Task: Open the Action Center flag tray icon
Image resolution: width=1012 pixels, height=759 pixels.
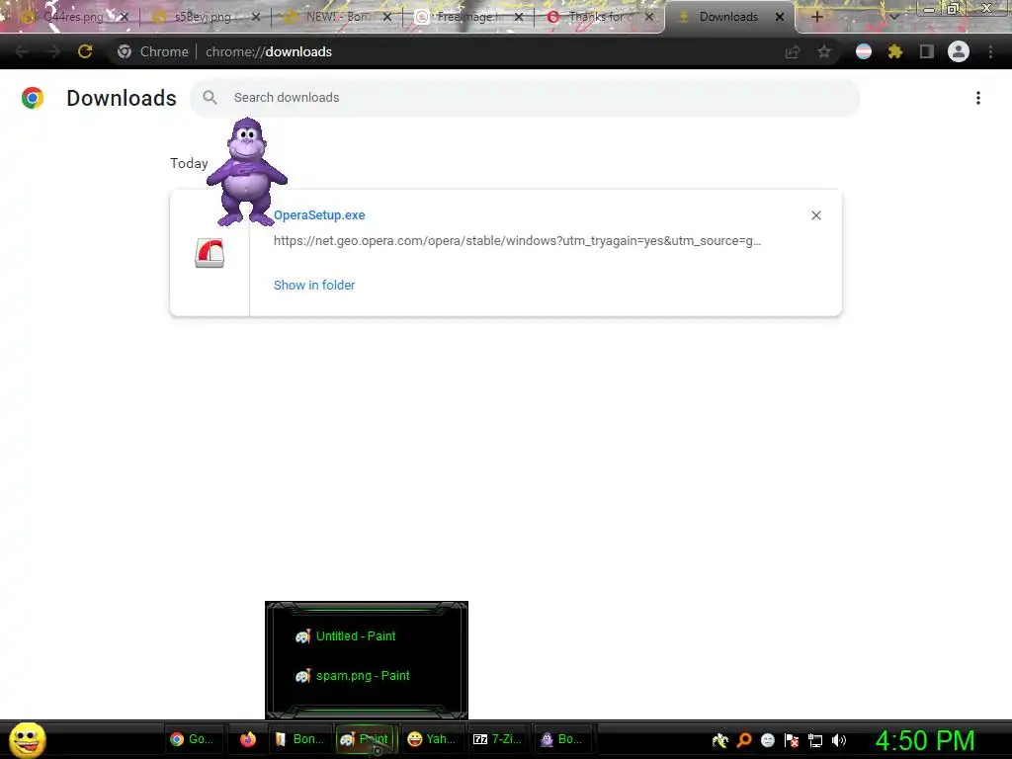Action: tap(792, 740)
